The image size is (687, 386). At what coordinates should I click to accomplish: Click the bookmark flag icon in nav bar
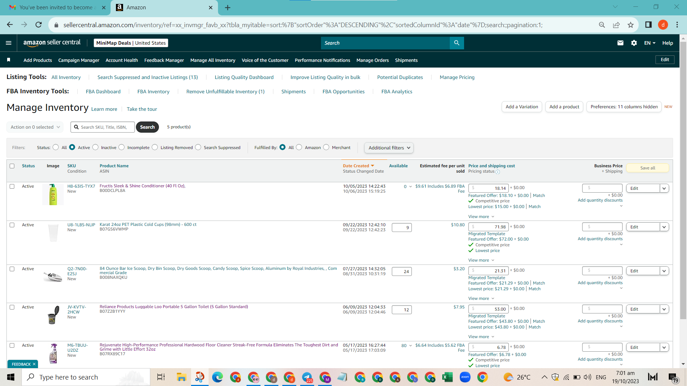pyautogui.click(x=9, y=60)
